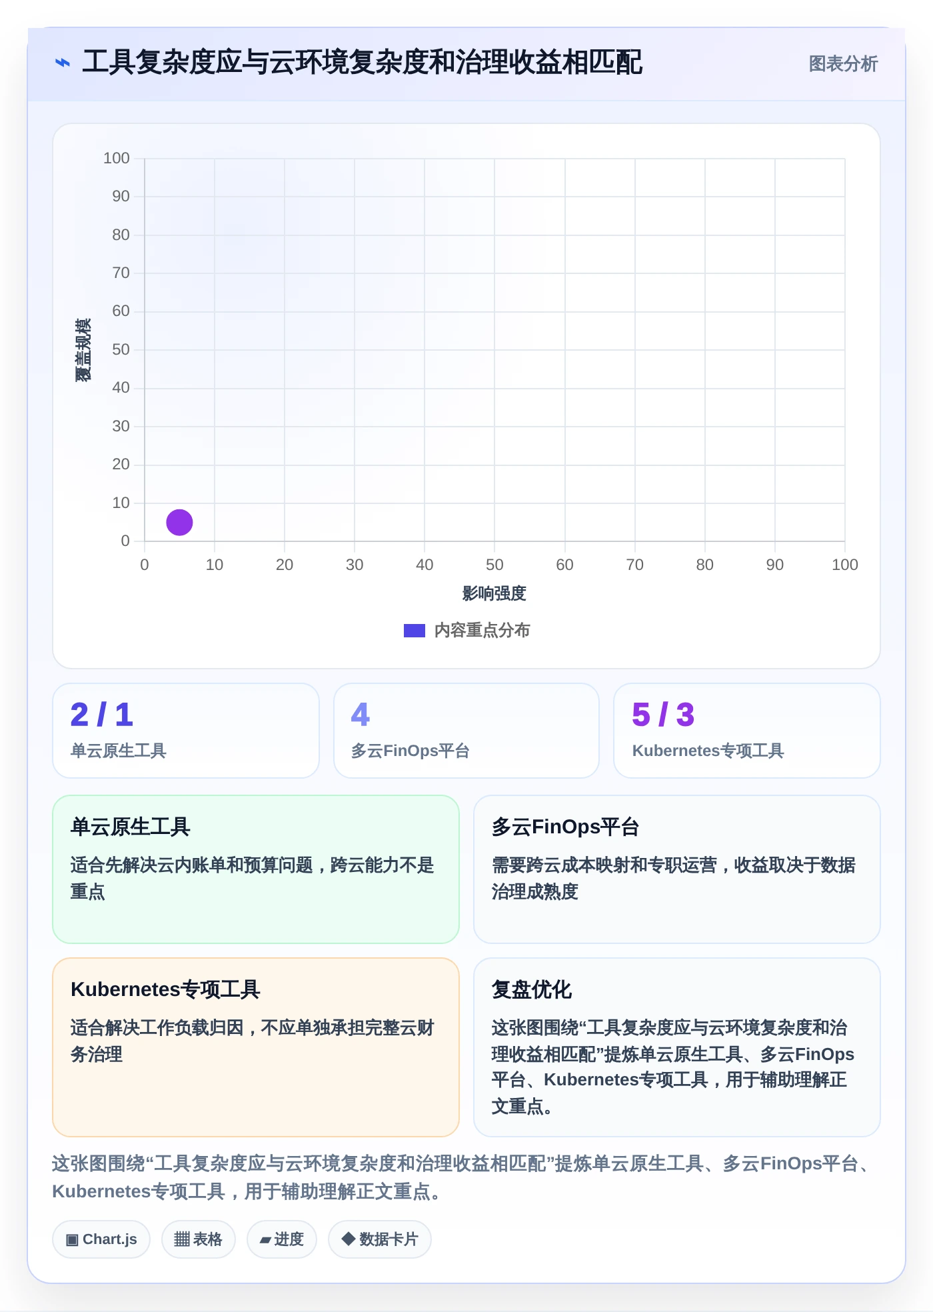
Task: Click the 复盘优化 card heading
Action: pyautogui.click(x=531, y=989)
